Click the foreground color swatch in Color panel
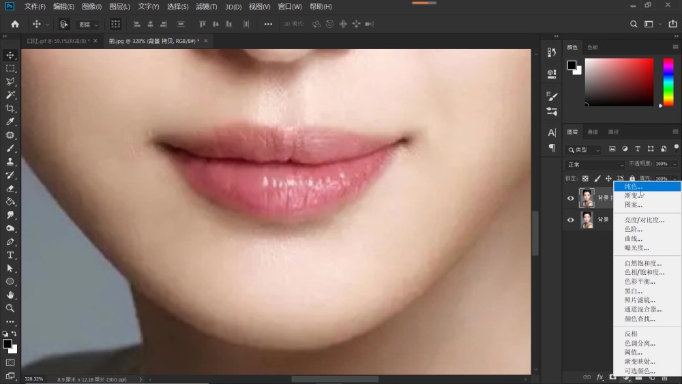 pos(572,65)
